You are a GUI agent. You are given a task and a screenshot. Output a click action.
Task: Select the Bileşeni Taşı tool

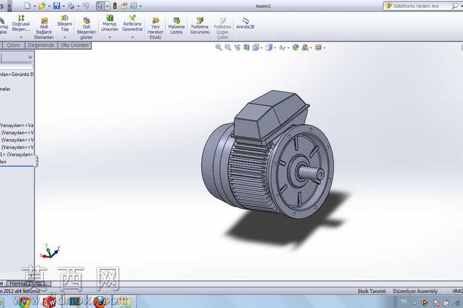pyautogui.click(x=65, y=24)
